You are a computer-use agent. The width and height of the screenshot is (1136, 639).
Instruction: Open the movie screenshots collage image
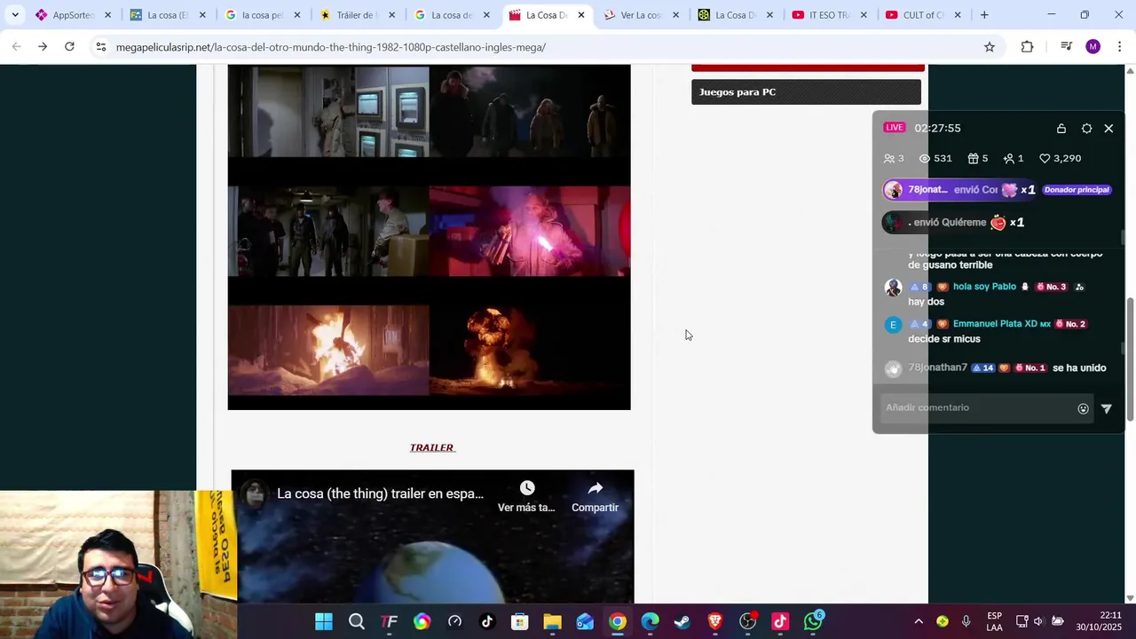tap(430, 236)
